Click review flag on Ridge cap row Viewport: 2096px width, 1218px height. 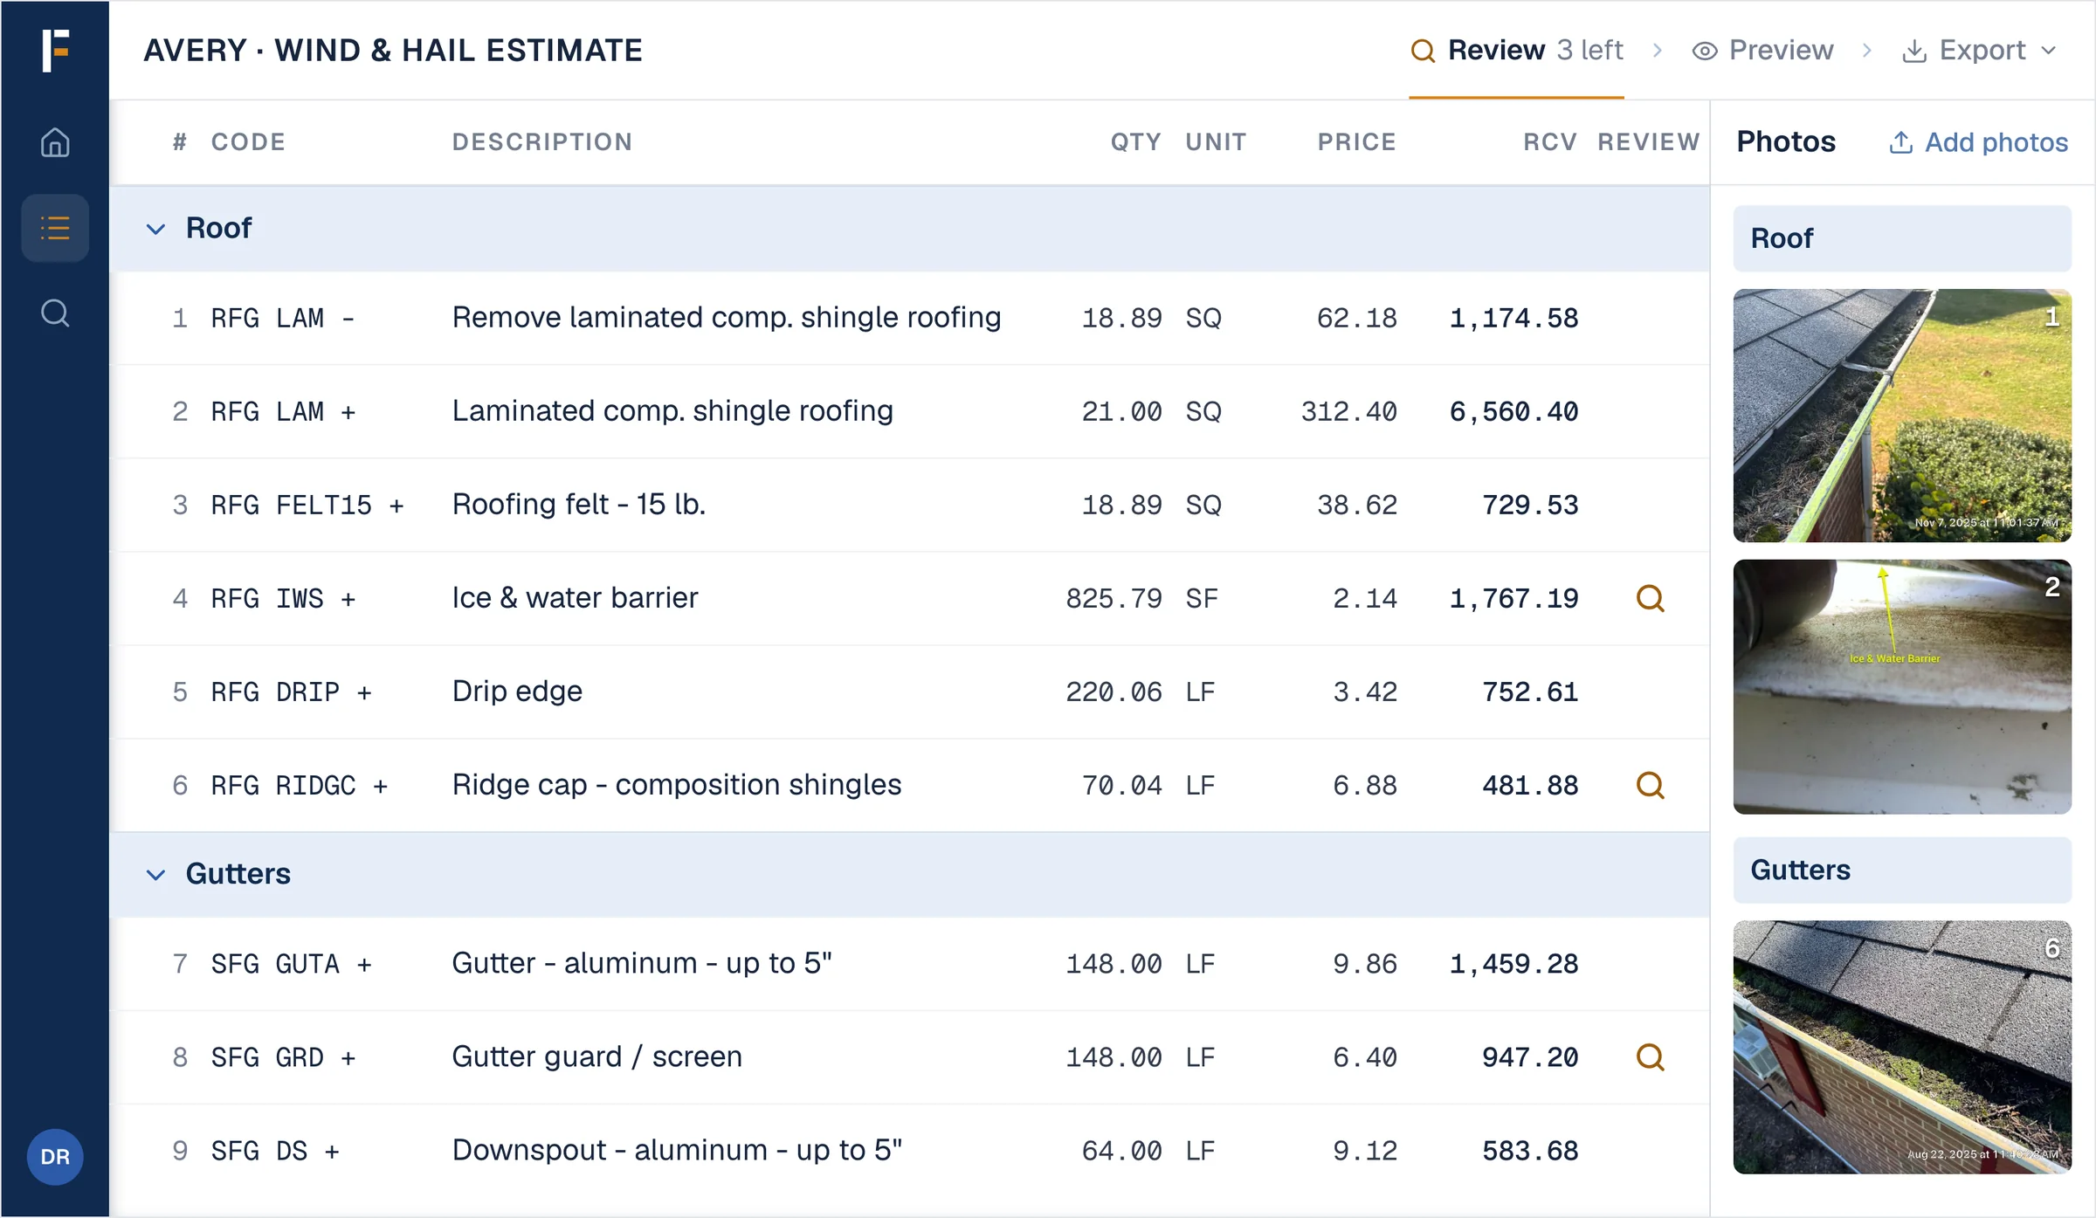tap(1650, 785)
